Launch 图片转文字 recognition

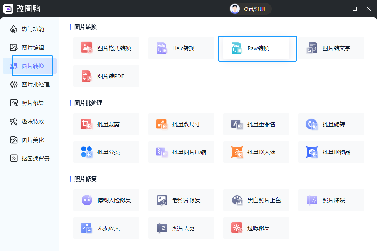tap(331, 48)
